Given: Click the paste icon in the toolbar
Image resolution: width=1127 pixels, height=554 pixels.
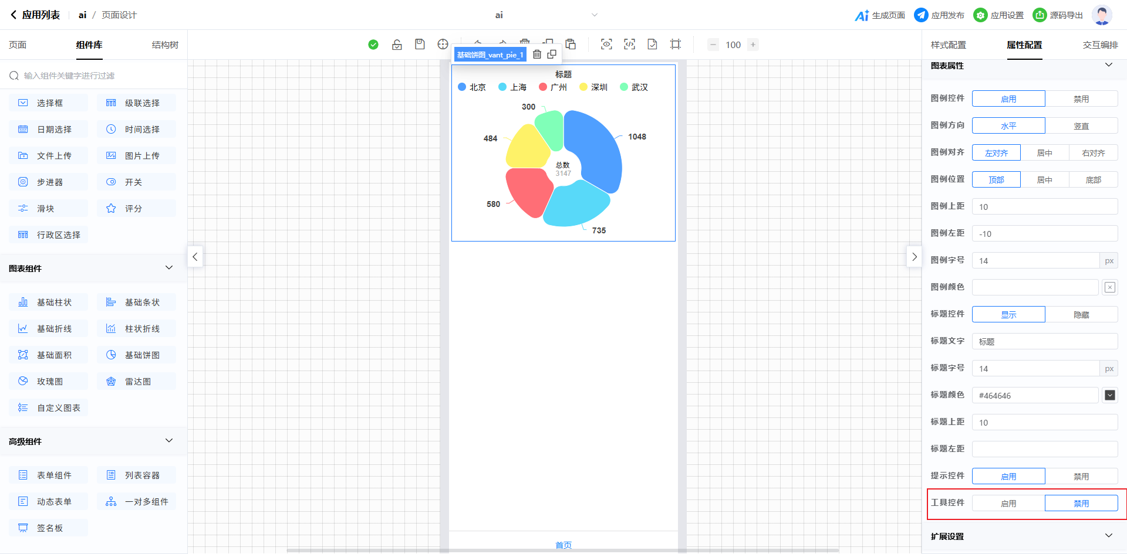Looking at the screenshot, I should tap(571, 45).
